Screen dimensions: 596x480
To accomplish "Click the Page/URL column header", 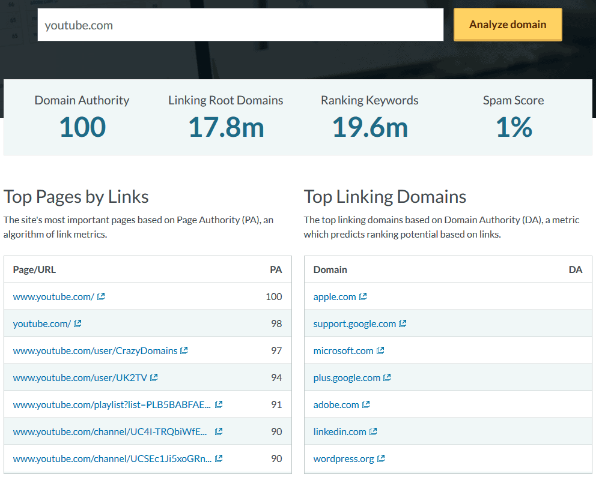I will tap(34, 270).
